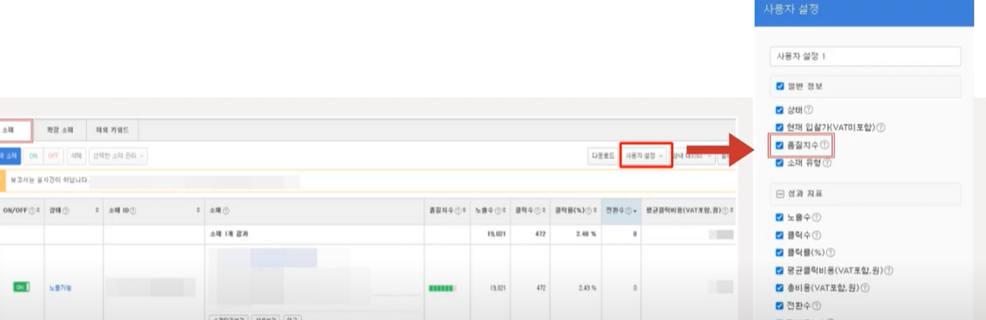Open help icon beside 총비용(VAT포함,원) checkbox label
Screen dimensions: 986x320
click(x=866, y=288)
